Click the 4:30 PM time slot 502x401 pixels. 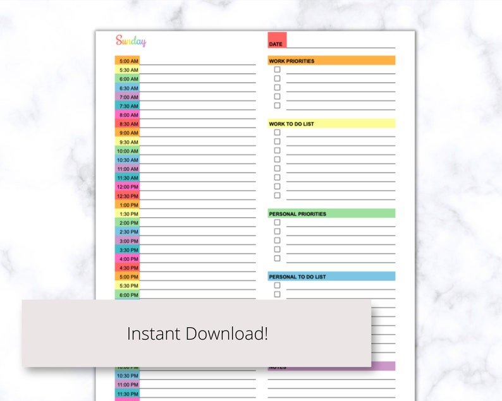pyautogui.click(x=128, y=268)
